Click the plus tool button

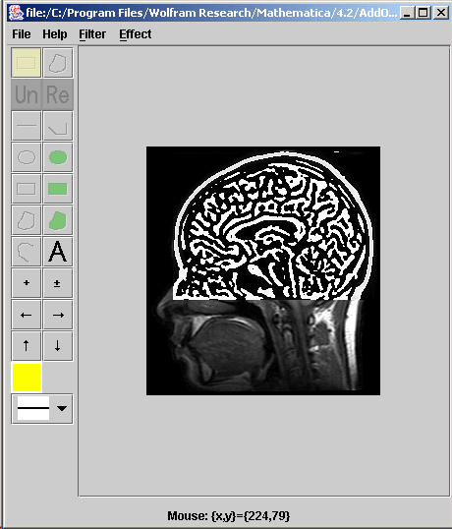(x=27, y=283)
